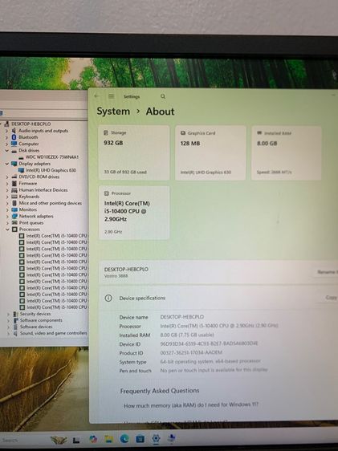Screen dimensions: 338x451
Task: Open the 'How much memory do I need' FAQ
Action: click(x=191, y=405)
